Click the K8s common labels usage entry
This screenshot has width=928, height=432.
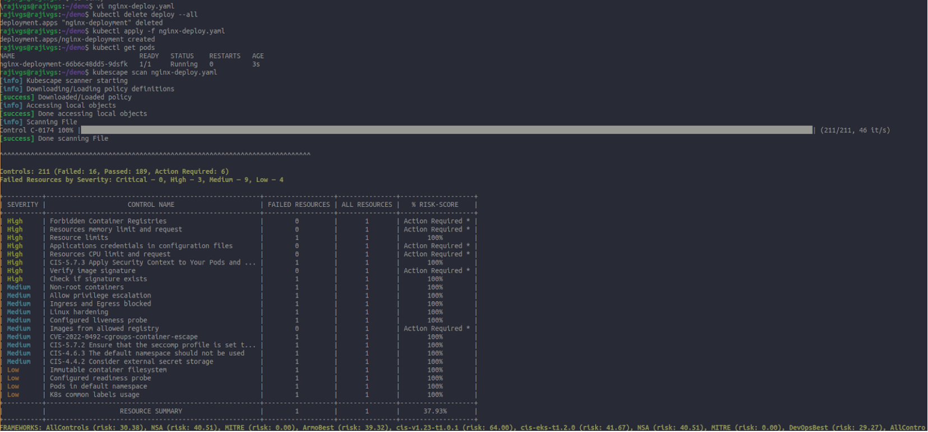[x=94, y=395]
